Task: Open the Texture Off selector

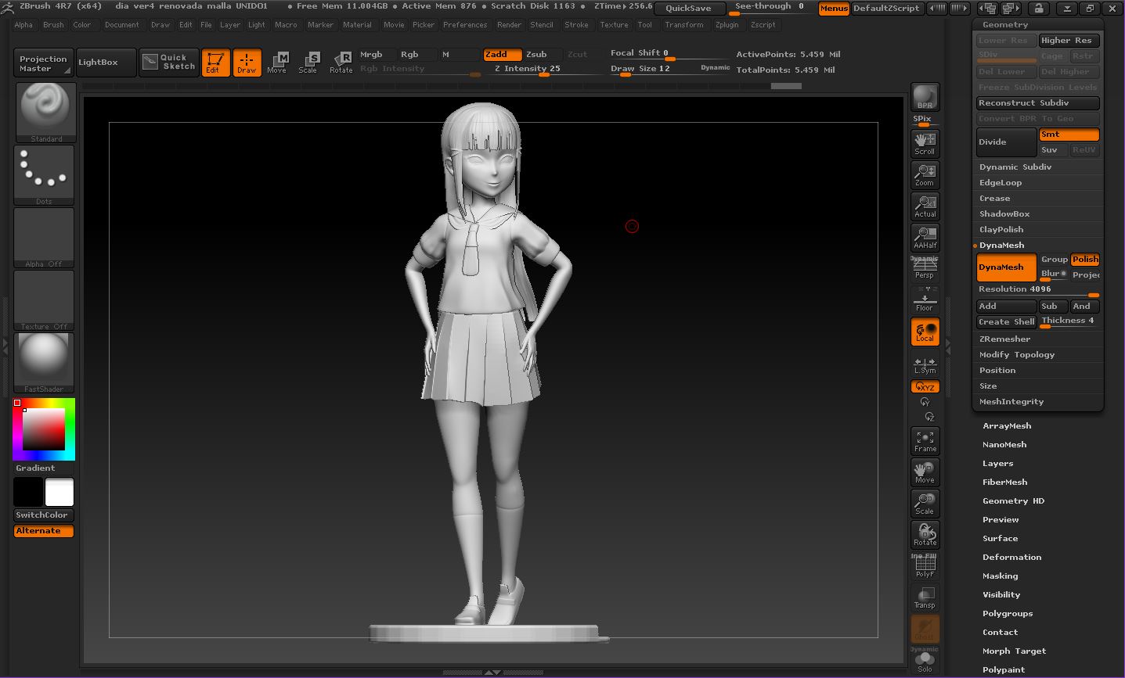Action: pos(44,300)
